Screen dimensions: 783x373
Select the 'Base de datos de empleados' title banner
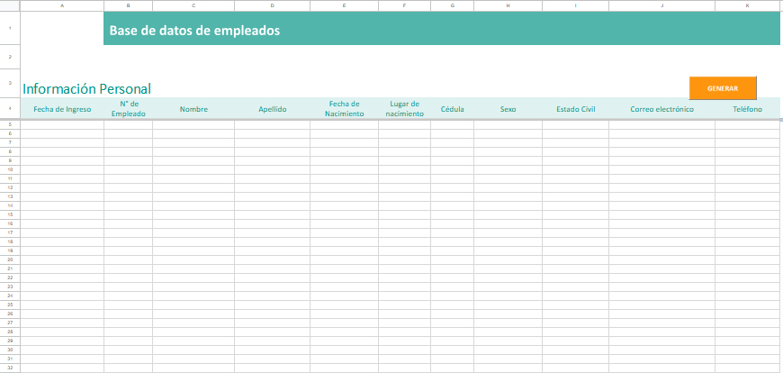pyautogui.click(x=441, y=29)
